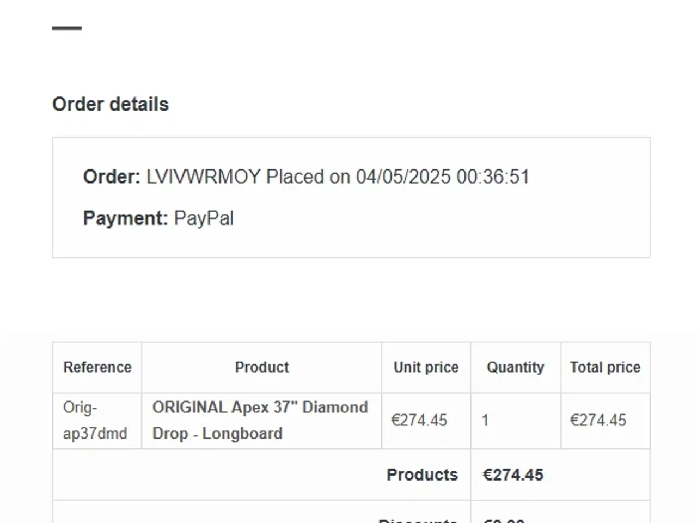Click the €274.45 total price cell
This screenshot has width=697, height=523.
598,421
